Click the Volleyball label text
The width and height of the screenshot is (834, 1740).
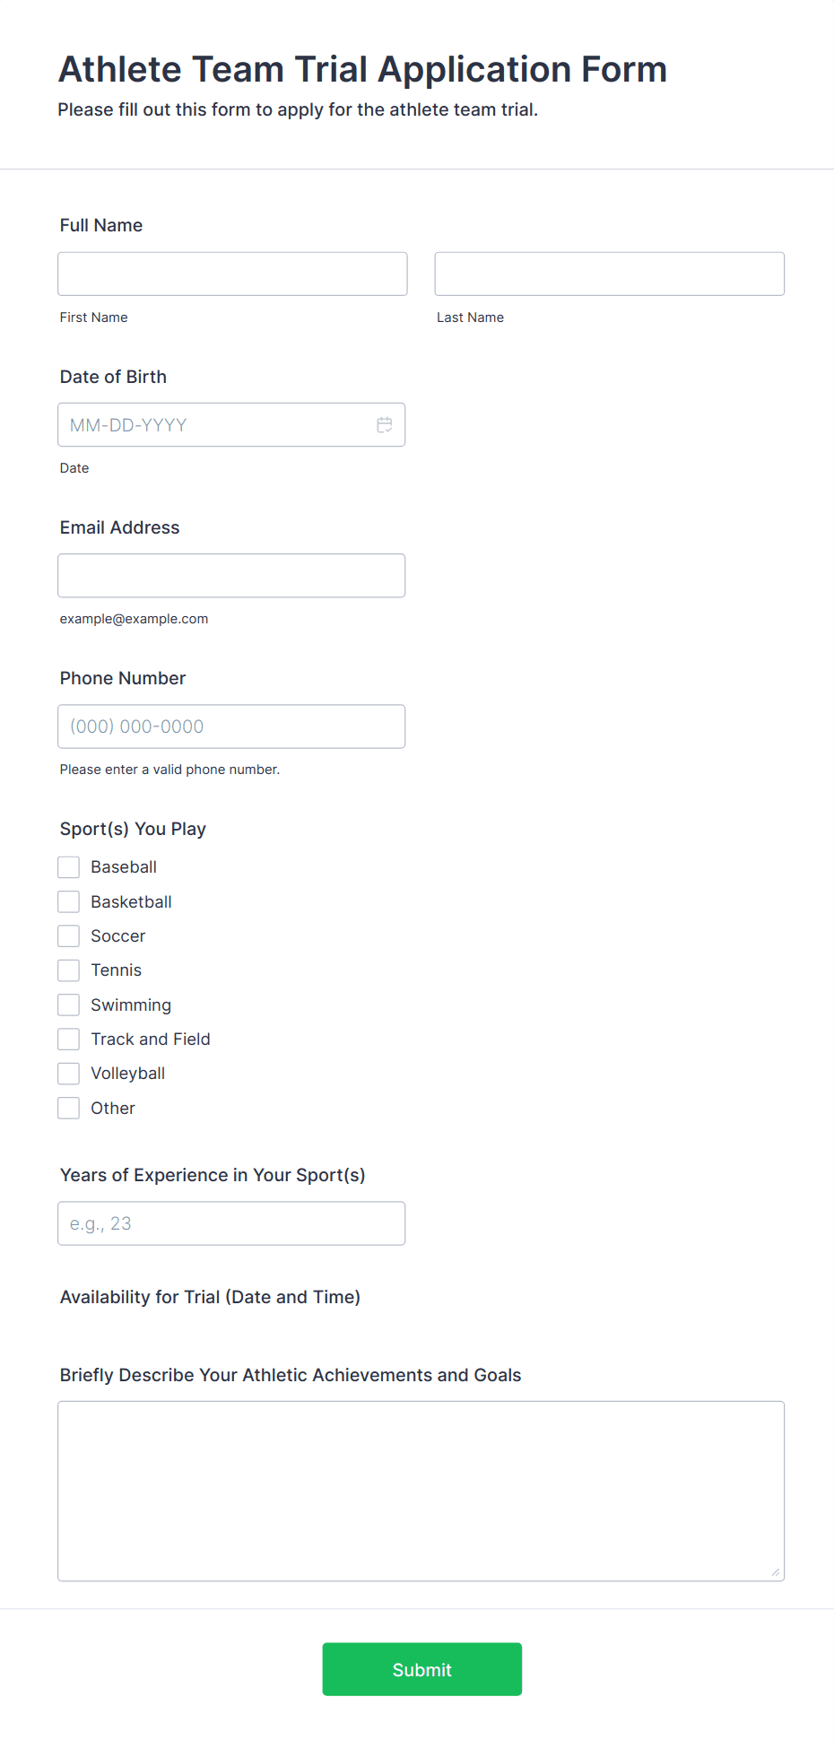pos(127,1074)
